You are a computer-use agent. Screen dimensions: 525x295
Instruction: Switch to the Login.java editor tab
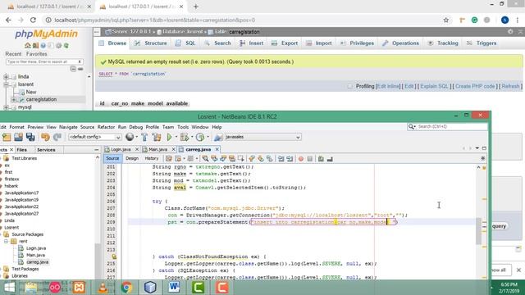coord(121,149)
